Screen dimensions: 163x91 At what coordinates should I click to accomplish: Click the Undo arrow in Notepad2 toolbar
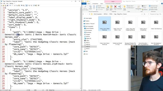coord(10,5)
